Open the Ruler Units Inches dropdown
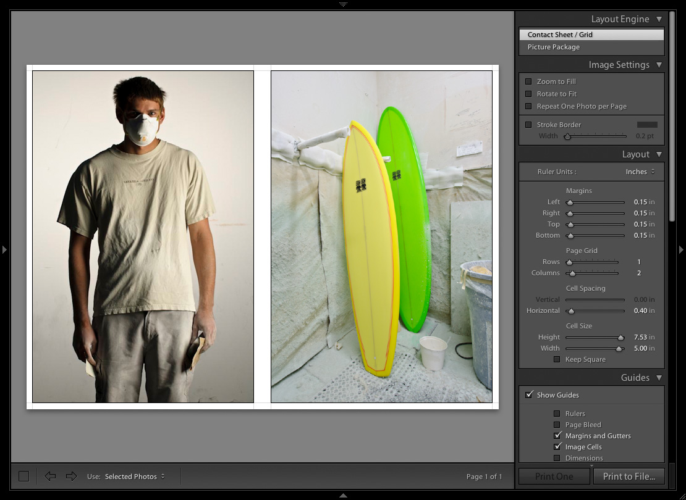Image resolution: width=686 pixels, height=500 pixels. (x=640, y=172)
